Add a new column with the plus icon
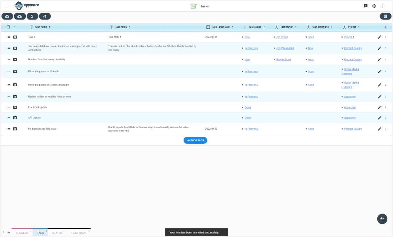The width and height of the screenshot is (393, 237). (x=385, y=27)
